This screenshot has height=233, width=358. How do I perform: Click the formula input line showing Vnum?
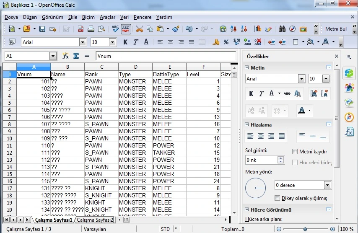point(166,56)
